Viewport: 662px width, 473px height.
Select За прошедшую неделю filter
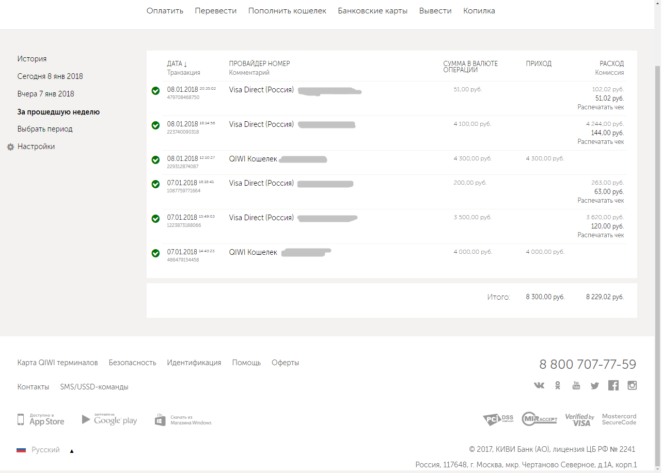(58, 112)
